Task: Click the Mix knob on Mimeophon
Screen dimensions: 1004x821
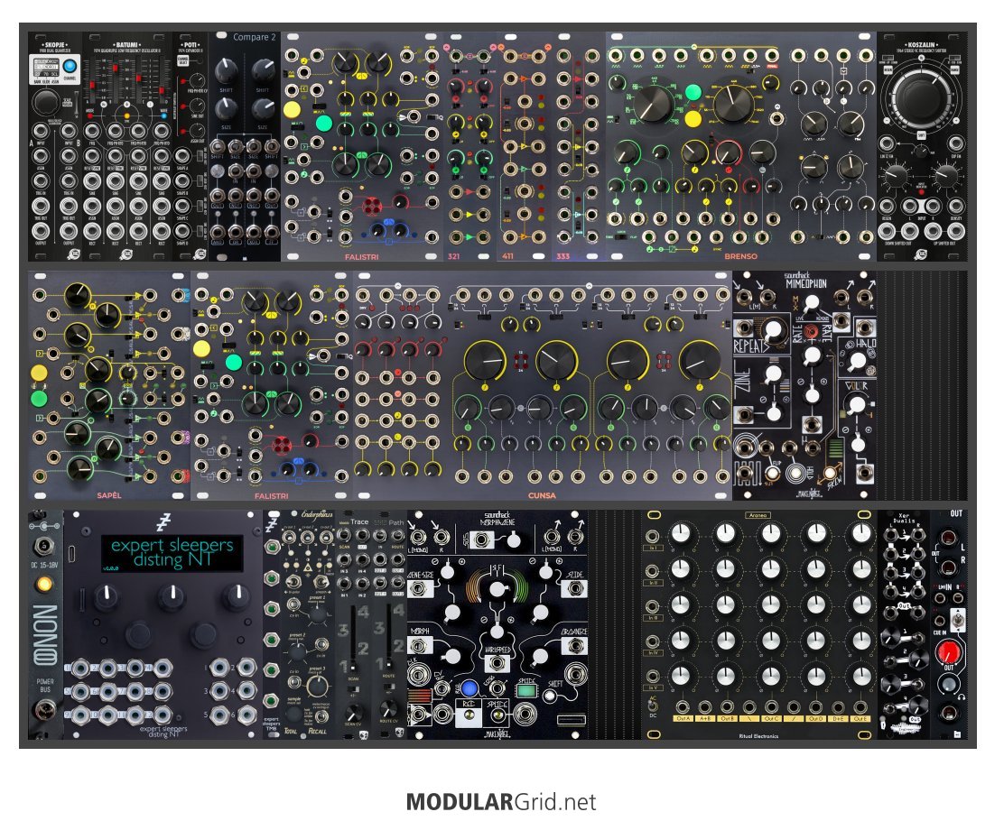Action: 812,302
